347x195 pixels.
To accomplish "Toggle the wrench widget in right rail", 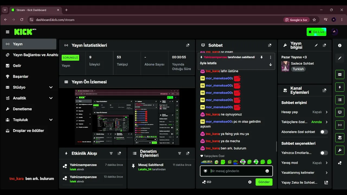I will point(340,150).
